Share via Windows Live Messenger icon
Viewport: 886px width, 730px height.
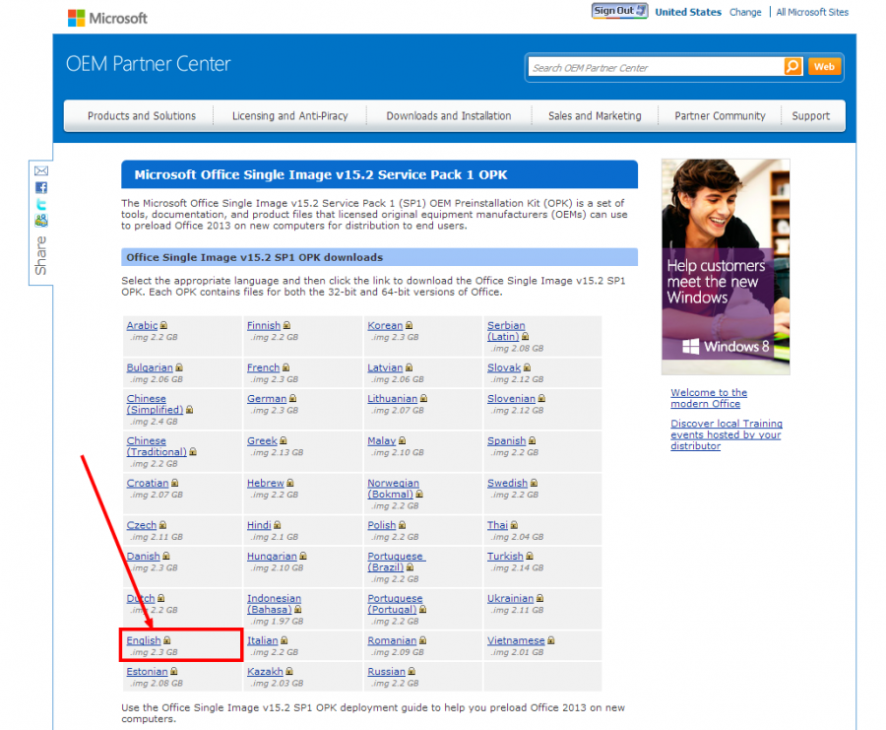pos(40,221)
